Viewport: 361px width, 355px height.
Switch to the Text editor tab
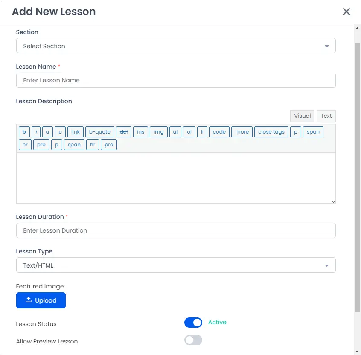(326, 116)
